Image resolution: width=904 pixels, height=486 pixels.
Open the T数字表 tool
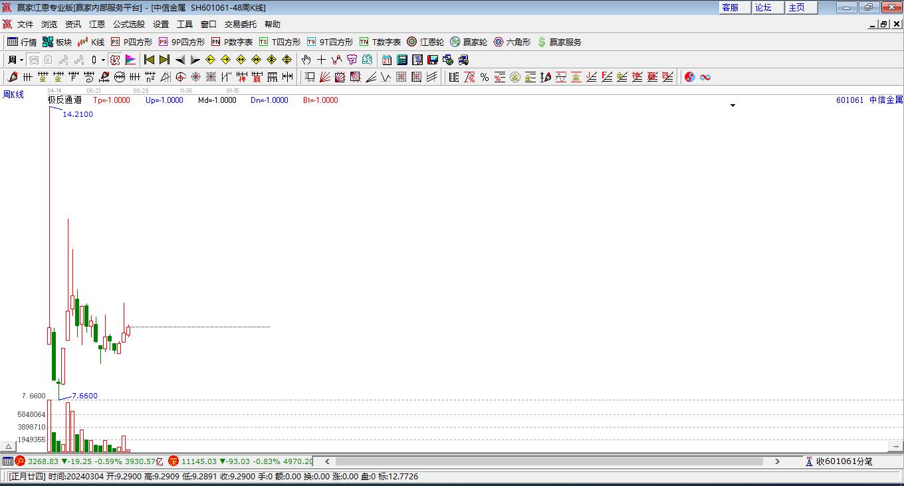point(380,42)
